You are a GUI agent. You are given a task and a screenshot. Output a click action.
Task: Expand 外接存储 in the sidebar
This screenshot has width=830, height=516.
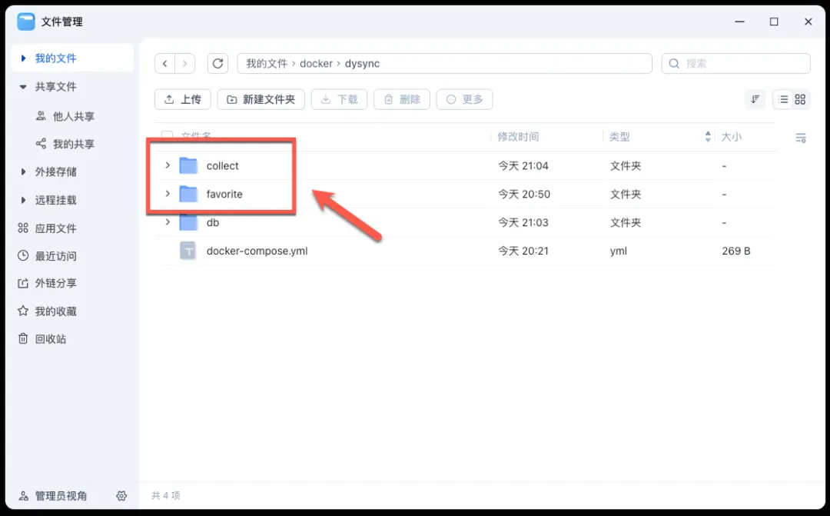point(23,172)
